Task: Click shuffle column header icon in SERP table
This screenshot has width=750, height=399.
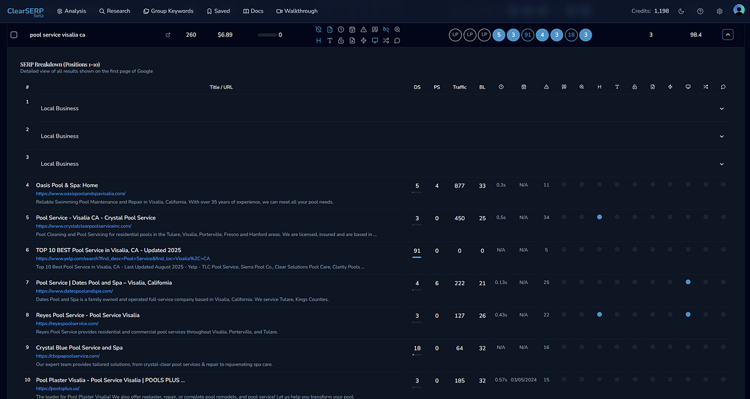Action: click(x=705, y=87)
